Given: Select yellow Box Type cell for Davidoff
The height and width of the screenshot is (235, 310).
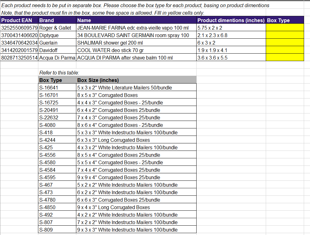Looking at the screenshot, I should [x=285, y=50].
